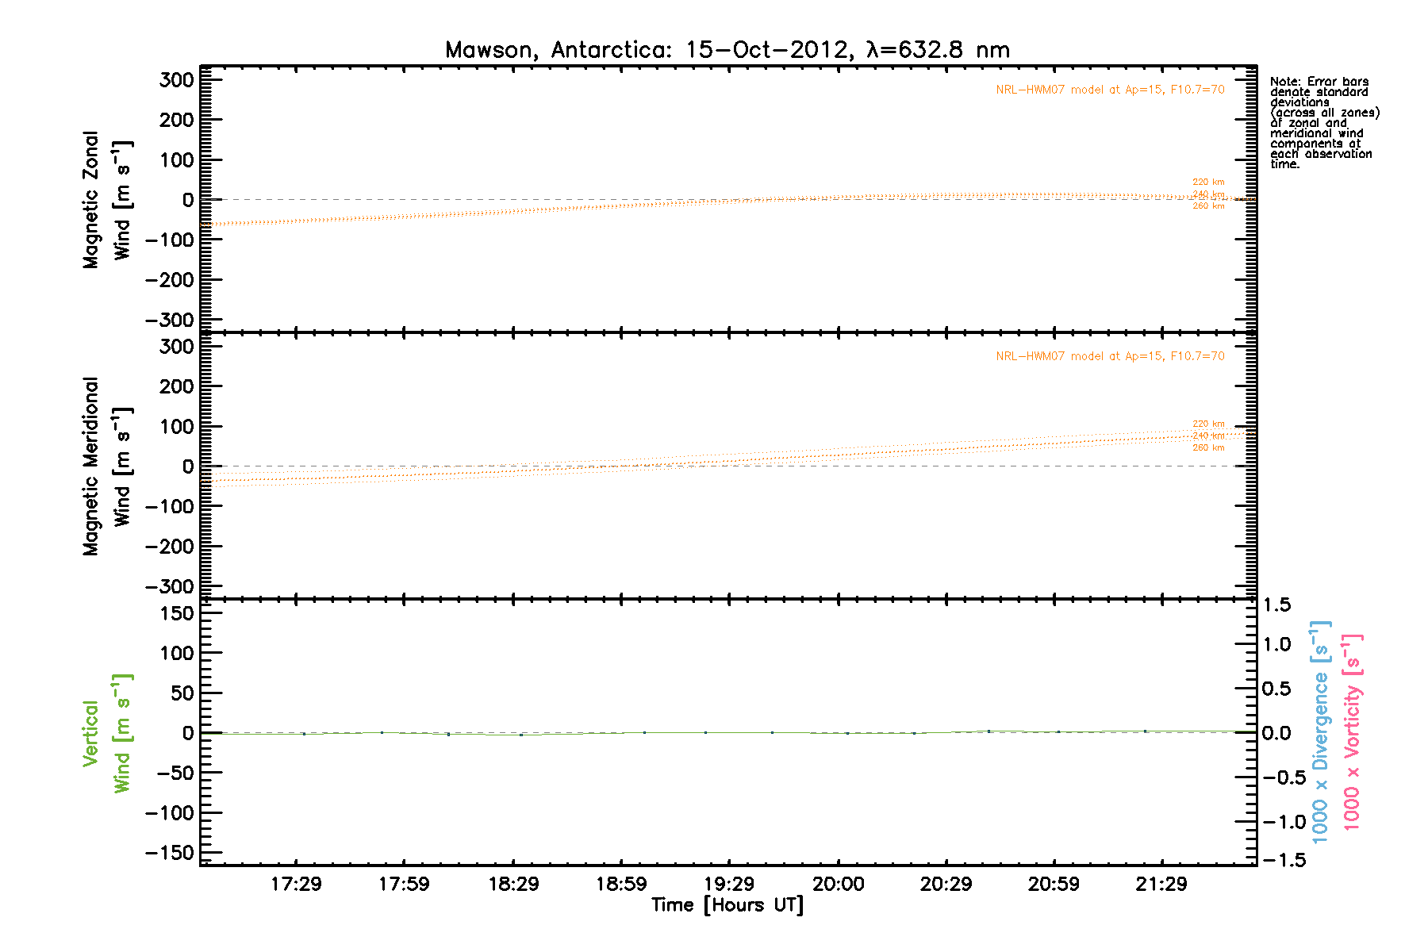
Task: Click the '220 km' label in the meridional panel
Action: click(x=1208, y=424)
